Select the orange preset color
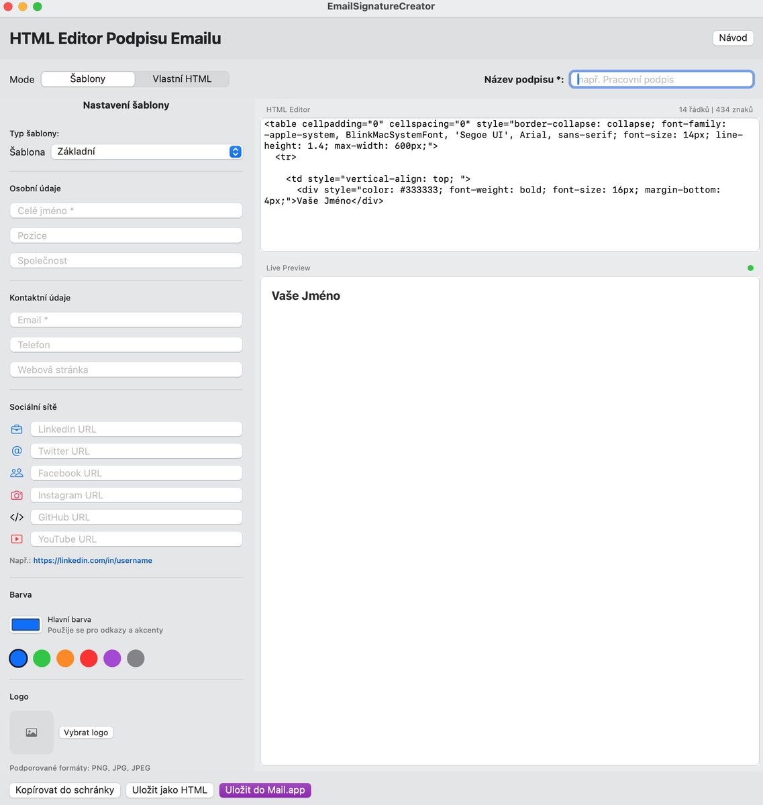Image resolution: width=763 pixels, height=805 pixels. (x=65, y=659)
